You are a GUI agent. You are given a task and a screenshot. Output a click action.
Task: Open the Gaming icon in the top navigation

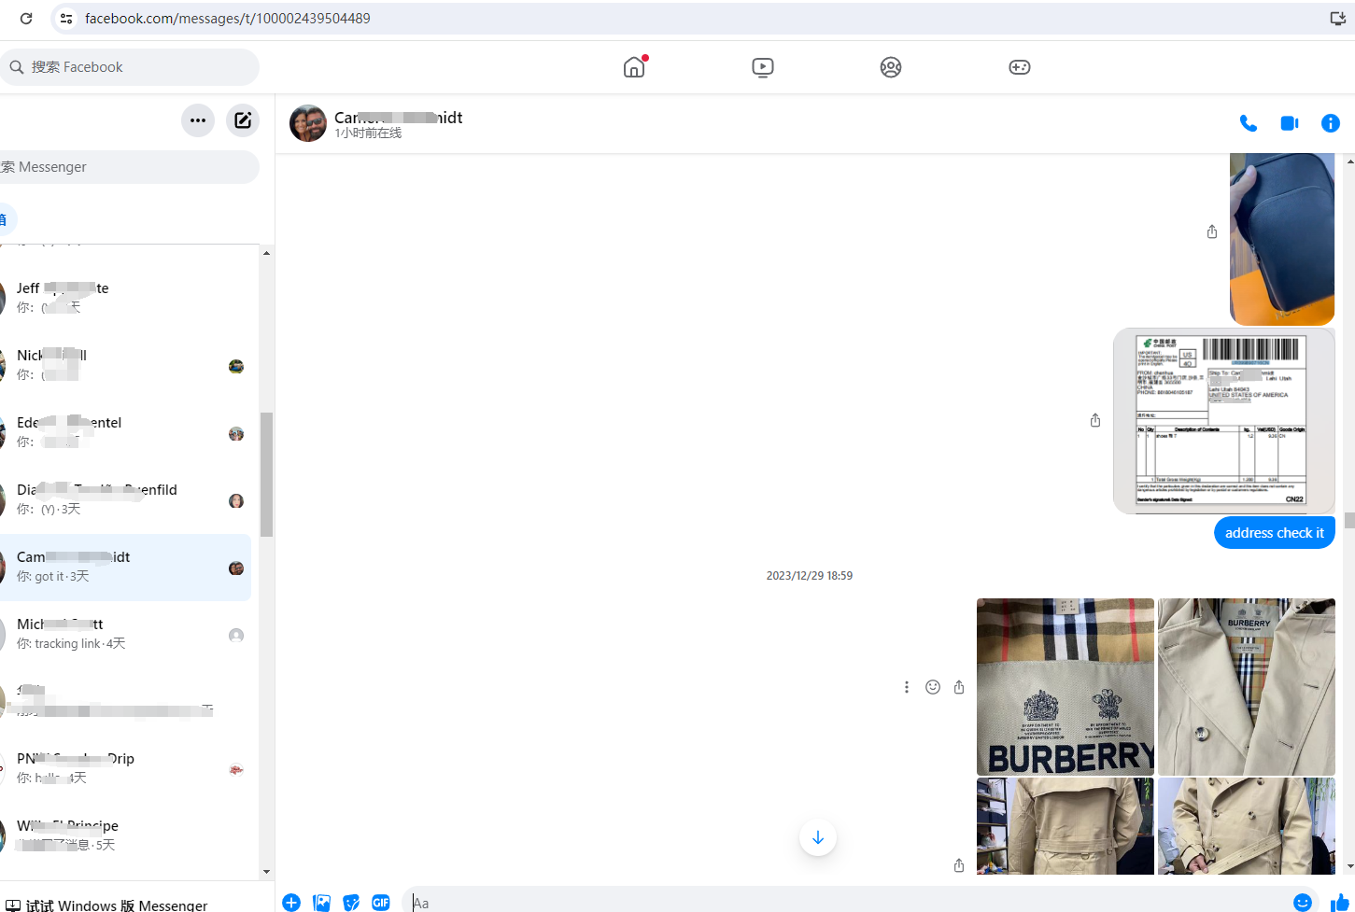[x=1019, y=67]
